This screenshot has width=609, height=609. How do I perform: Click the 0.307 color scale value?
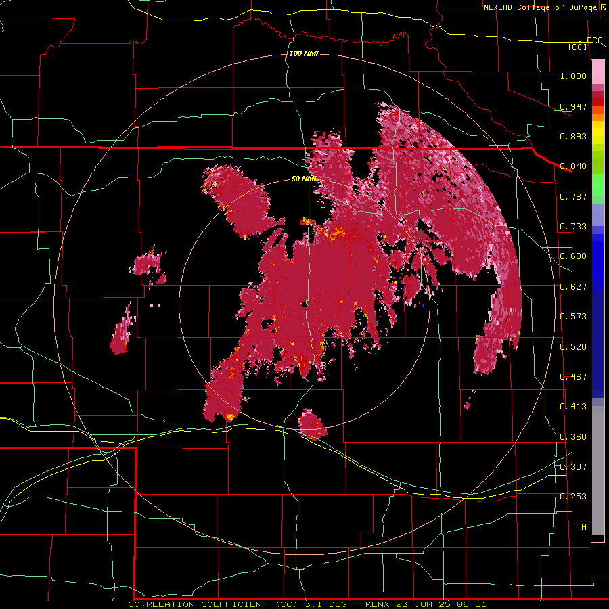[x=573, y=466]
